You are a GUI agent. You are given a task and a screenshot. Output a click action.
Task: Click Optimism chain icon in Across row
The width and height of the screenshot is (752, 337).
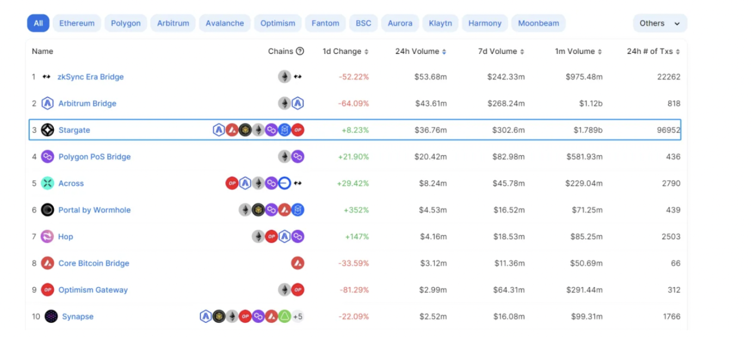pyautogui.click(x=232, y=183)
